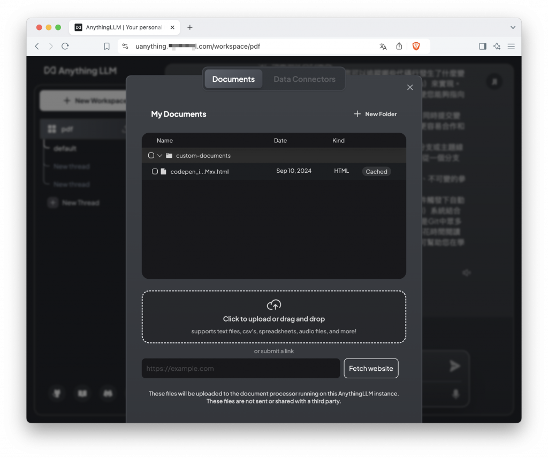The image size is (548, 458).
Task: Open the browser hamburger menu
Action: 511,46
